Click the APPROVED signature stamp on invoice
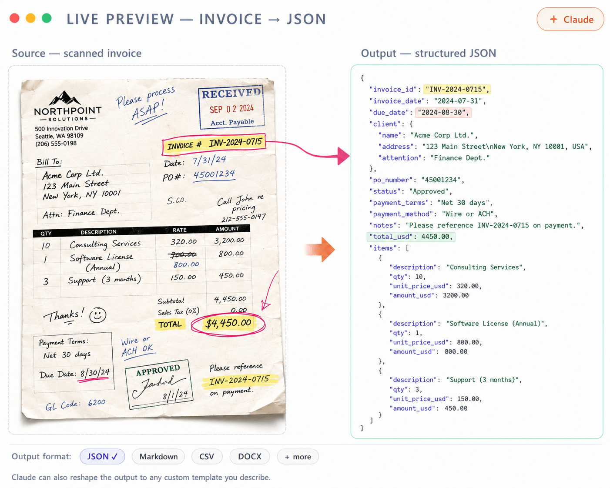This screenshot has width=610, height=488. click(x=159, y=384)
